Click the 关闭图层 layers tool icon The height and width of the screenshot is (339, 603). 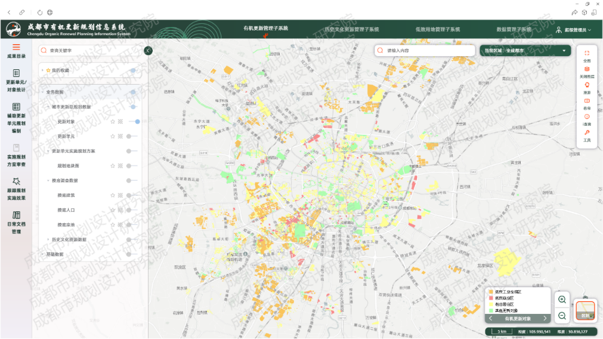click(587, 69)
